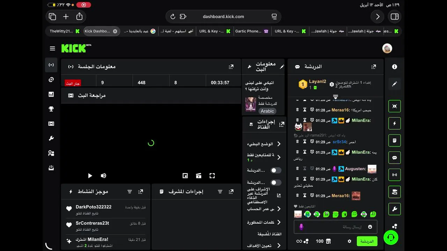Click the dashboard.kick.com address bar

(223, 16)
